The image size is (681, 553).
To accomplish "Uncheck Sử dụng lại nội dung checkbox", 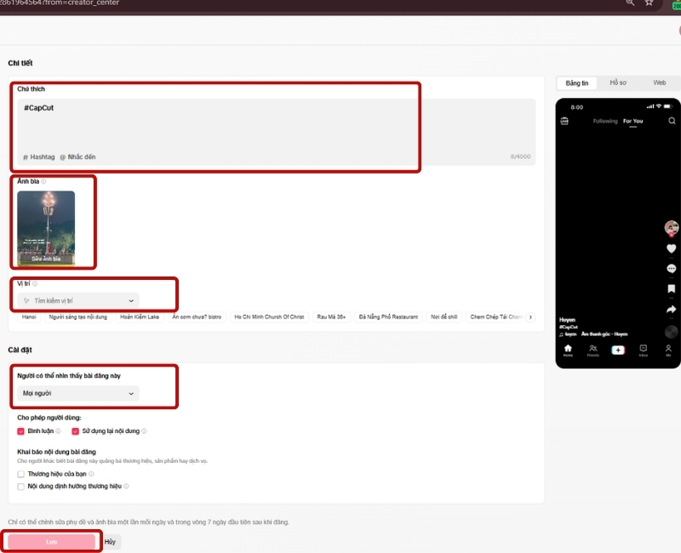I will 75,431.
